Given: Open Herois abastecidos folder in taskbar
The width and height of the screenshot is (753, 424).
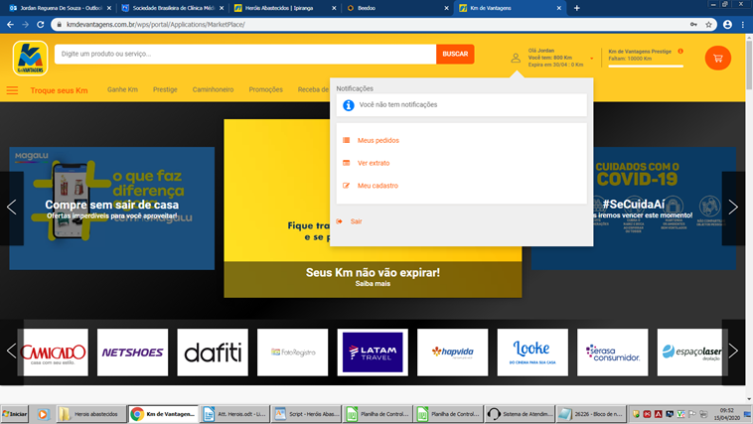Looking at the screenshot, I should click(90, 414).
